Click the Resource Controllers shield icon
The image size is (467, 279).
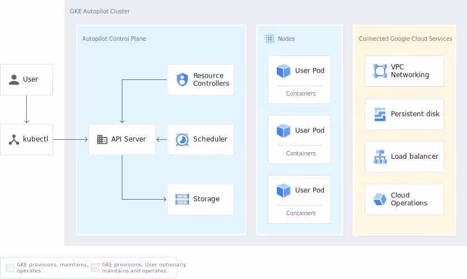click(182, 79)
